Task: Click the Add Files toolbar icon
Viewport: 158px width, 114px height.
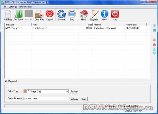Action: pos(8,14)
